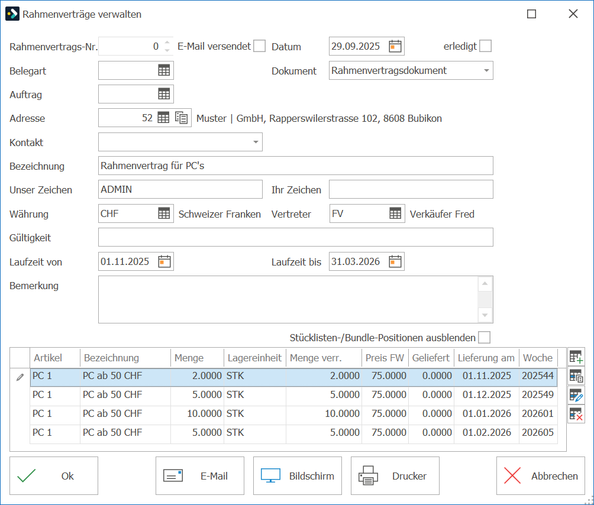This screenshot has height=505, width=594.
Task: Open the Datum calendar picker
Action: click(395, 46)
